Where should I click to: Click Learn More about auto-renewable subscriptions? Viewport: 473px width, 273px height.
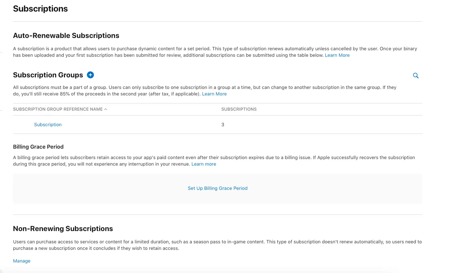point(337,55)
